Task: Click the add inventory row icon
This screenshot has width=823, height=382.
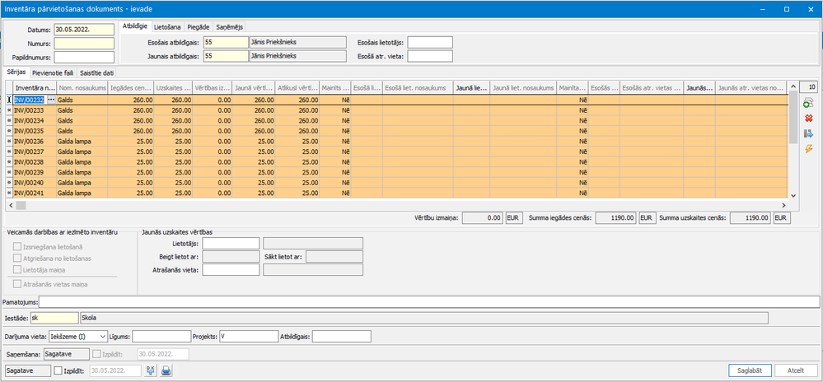Action: pyautogui.click(x=808, y=103)
